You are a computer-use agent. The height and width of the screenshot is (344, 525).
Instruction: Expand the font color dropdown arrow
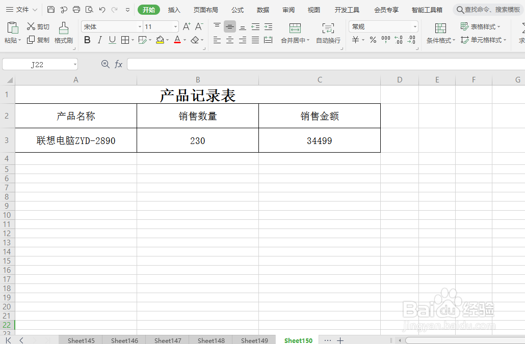[x=185, y=40]
